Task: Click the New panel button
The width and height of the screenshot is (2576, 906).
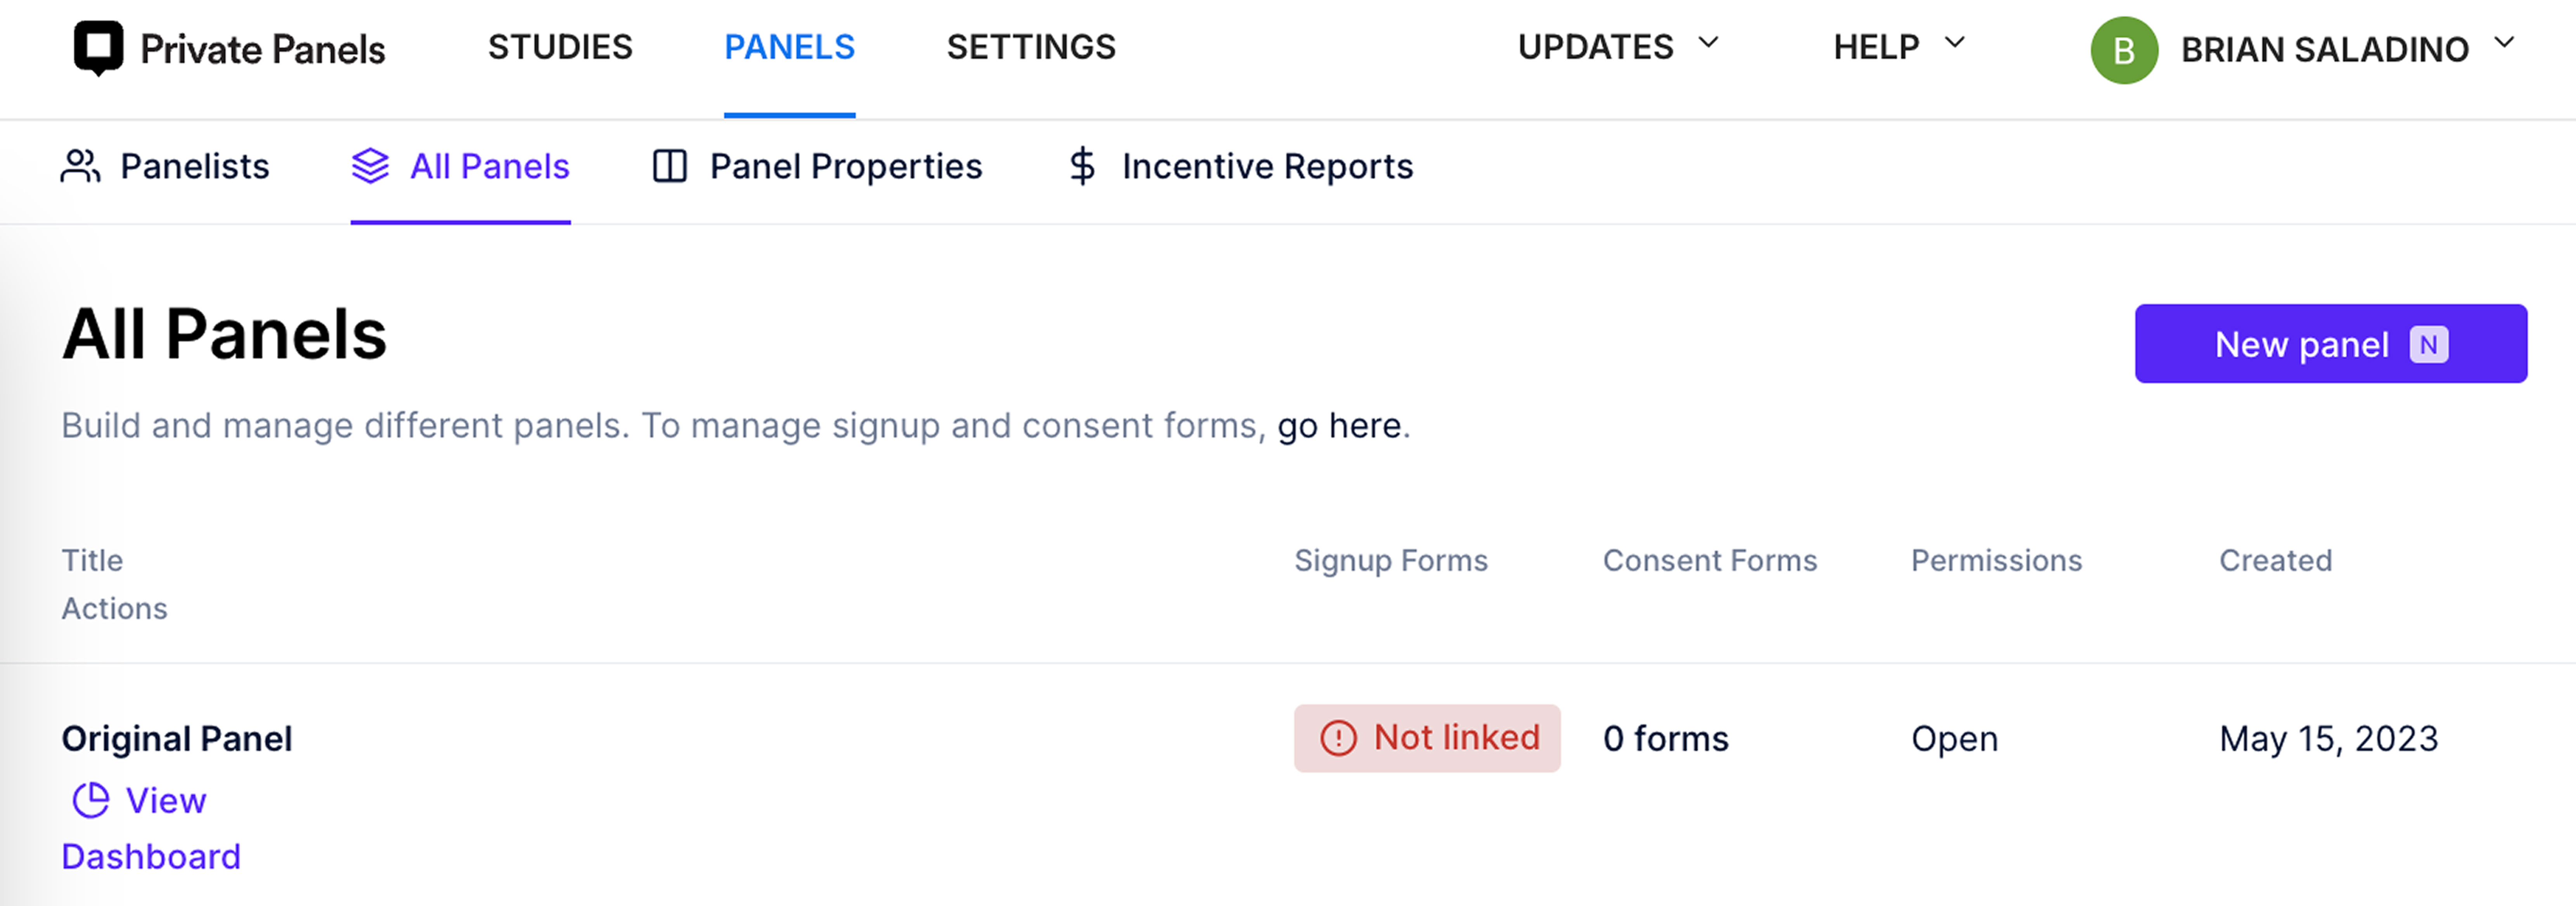Action: click(2330, 344)
